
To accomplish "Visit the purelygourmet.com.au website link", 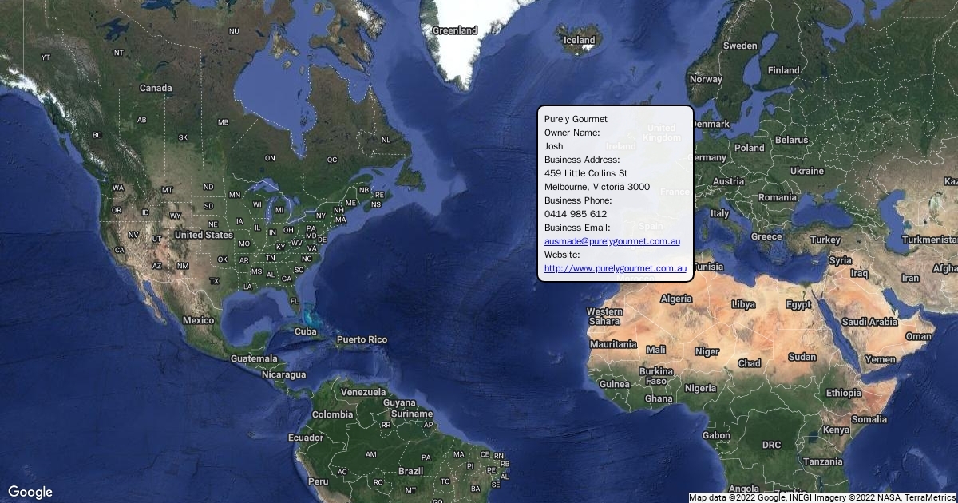I will (x=615, y=269).
